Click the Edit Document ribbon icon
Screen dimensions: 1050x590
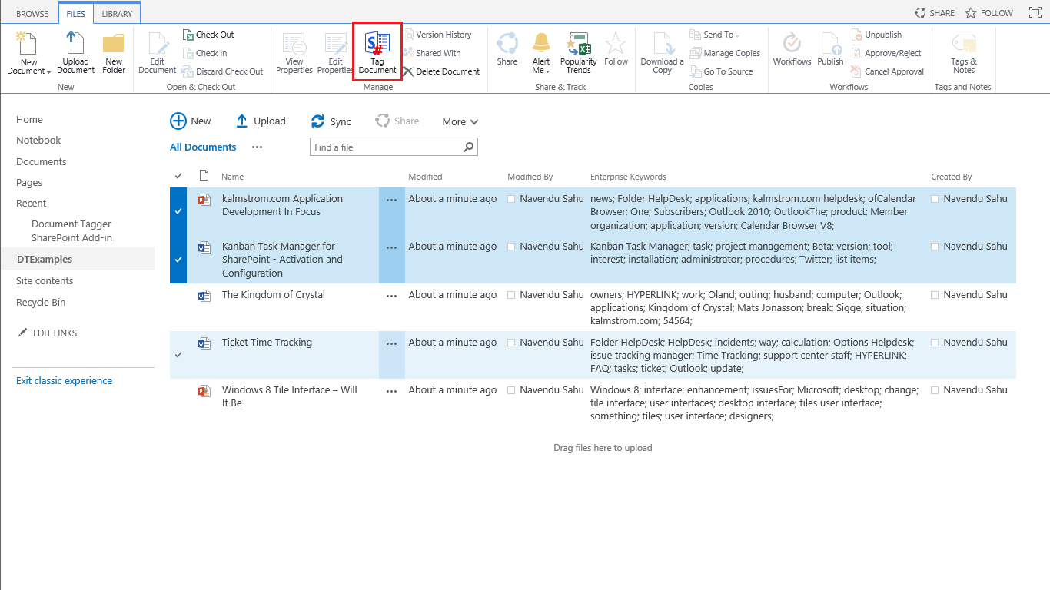[158, 53]
